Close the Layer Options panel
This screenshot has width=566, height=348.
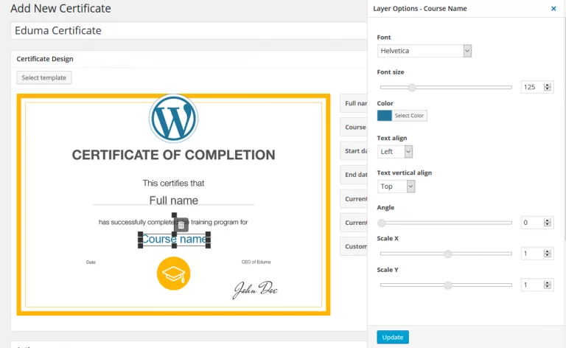553,9
